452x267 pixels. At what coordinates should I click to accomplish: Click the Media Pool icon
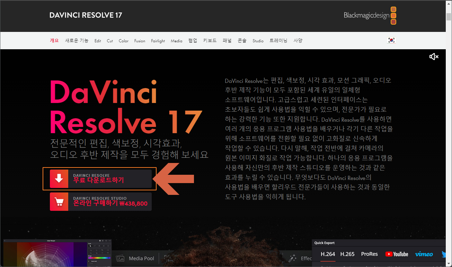pos(120,258)
